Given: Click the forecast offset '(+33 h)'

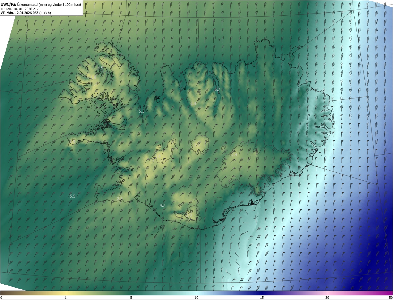Looking at the screenshot, I should tap(45, 13).
